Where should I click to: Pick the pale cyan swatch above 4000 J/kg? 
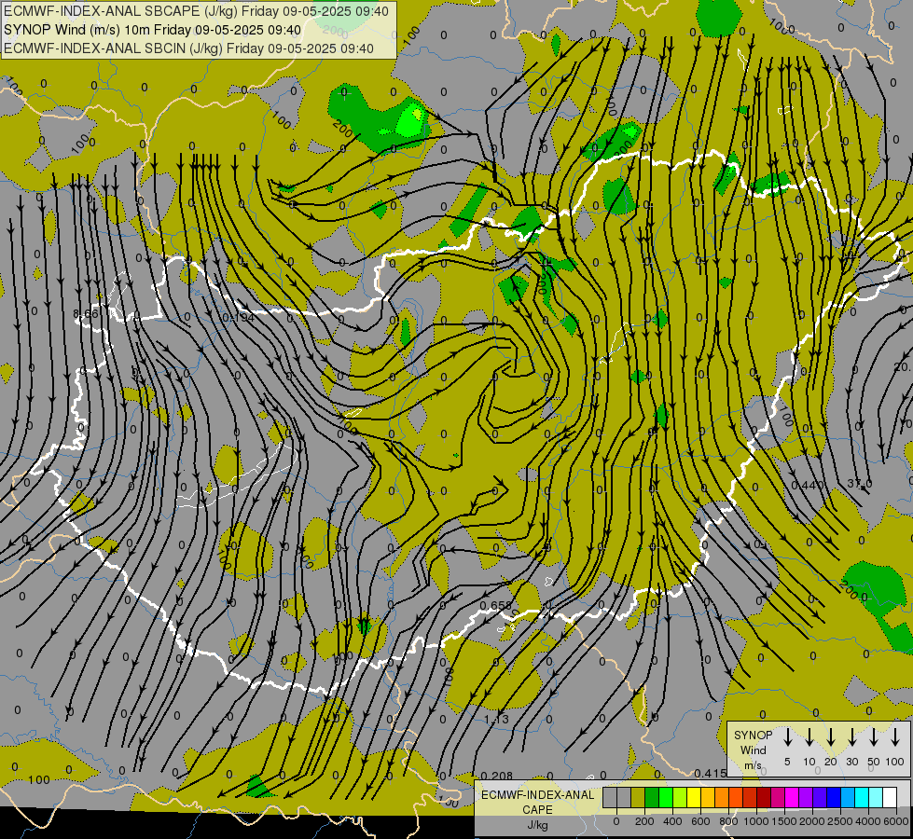[x=876, y=797]
